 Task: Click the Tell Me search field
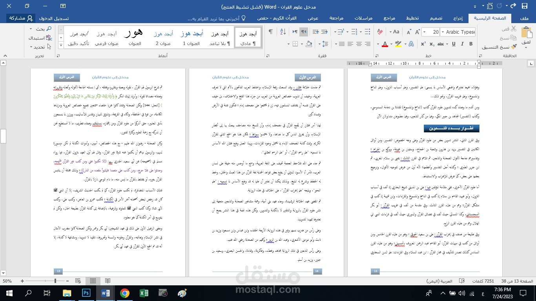pyautogui.click(x=217, y=18)
